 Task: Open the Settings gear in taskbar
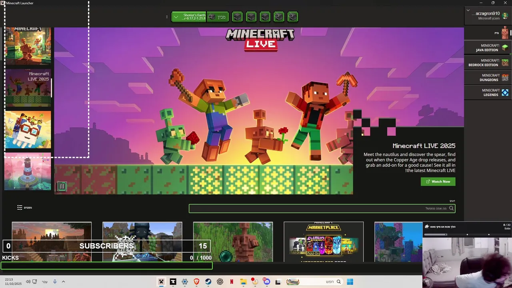[185, 282]
